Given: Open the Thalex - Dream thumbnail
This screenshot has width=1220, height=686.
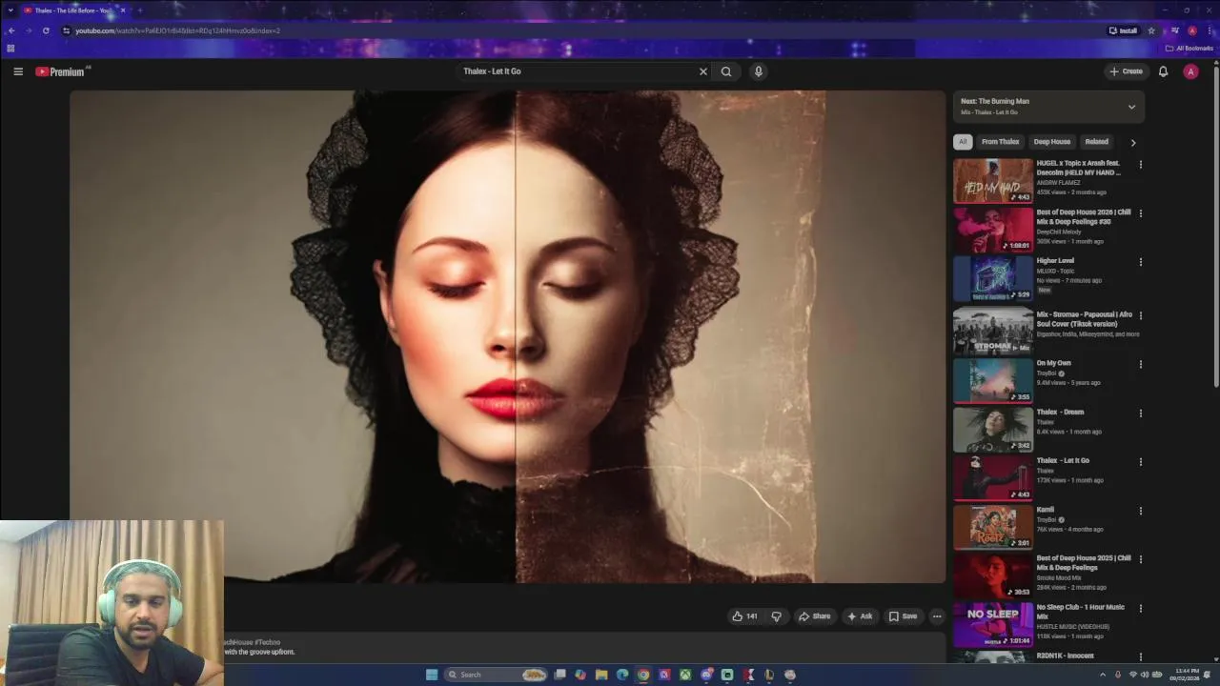Looking at the screenshot, I should pos(993,429).
